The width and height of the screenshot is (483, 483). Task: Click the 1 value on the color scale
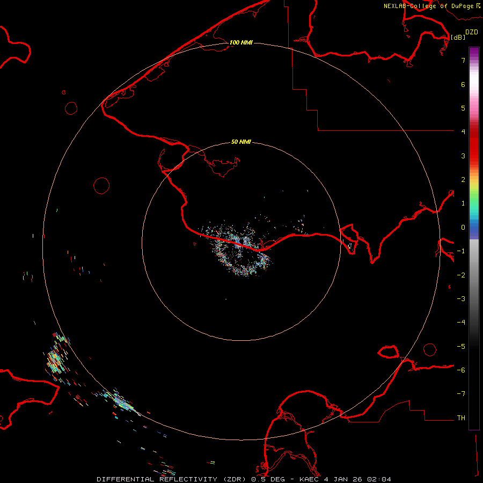tap(463, 203)
